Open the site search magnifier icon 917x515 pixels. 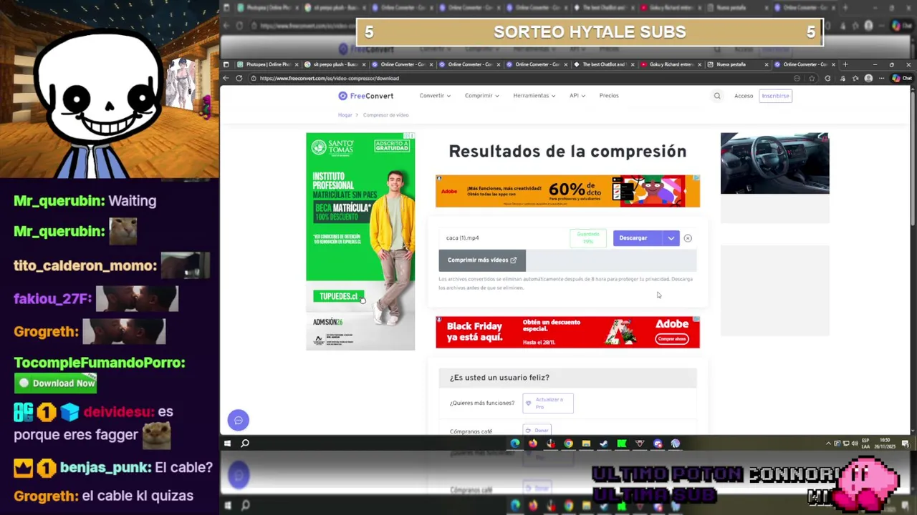[717, 96]
